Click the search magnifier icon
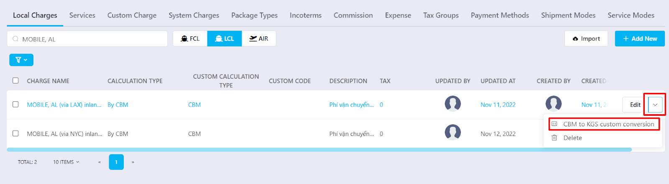 [15, 39]
